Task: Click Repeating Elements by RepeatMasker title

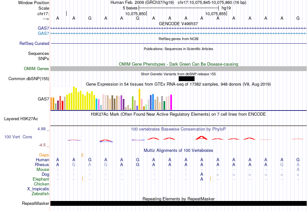Action: 179,199
